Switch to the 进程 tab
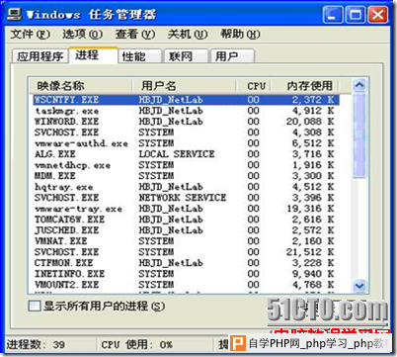This screenshot has height=357, width=397. tap(93, 54)
